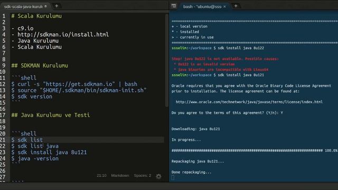
Task: Click terminal download progress bar
Action: point(247,150)
